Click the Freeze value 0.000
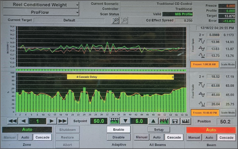The height and width of the screenshot is (149, 238). pos(227,6)
